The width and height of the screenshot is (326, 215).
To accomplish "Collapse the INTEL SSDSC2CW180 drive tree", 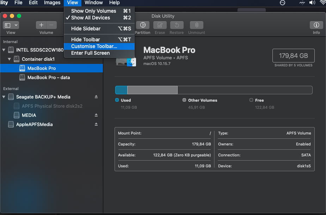I will click(4, 50).
